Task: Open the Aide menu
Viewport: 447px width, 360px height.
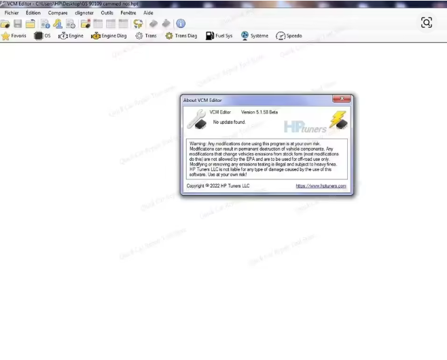Action: click(x=148, y=13)
